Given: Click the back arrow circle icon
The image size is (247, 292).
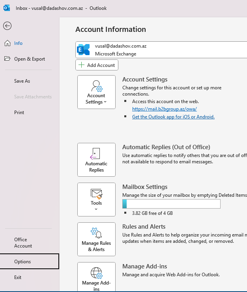Looking at the screenshot, I should point(7,26).
